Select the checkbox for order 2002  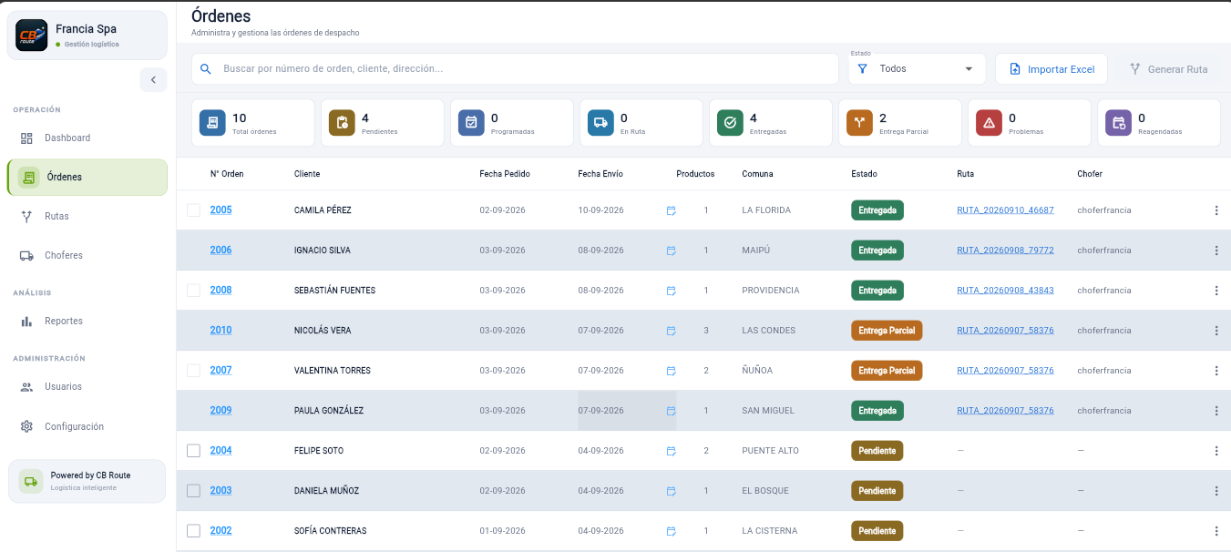coord(193,531)
